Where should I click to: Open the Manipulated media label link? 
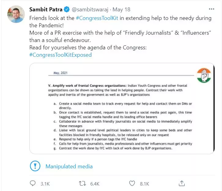[x=69, y=166]
